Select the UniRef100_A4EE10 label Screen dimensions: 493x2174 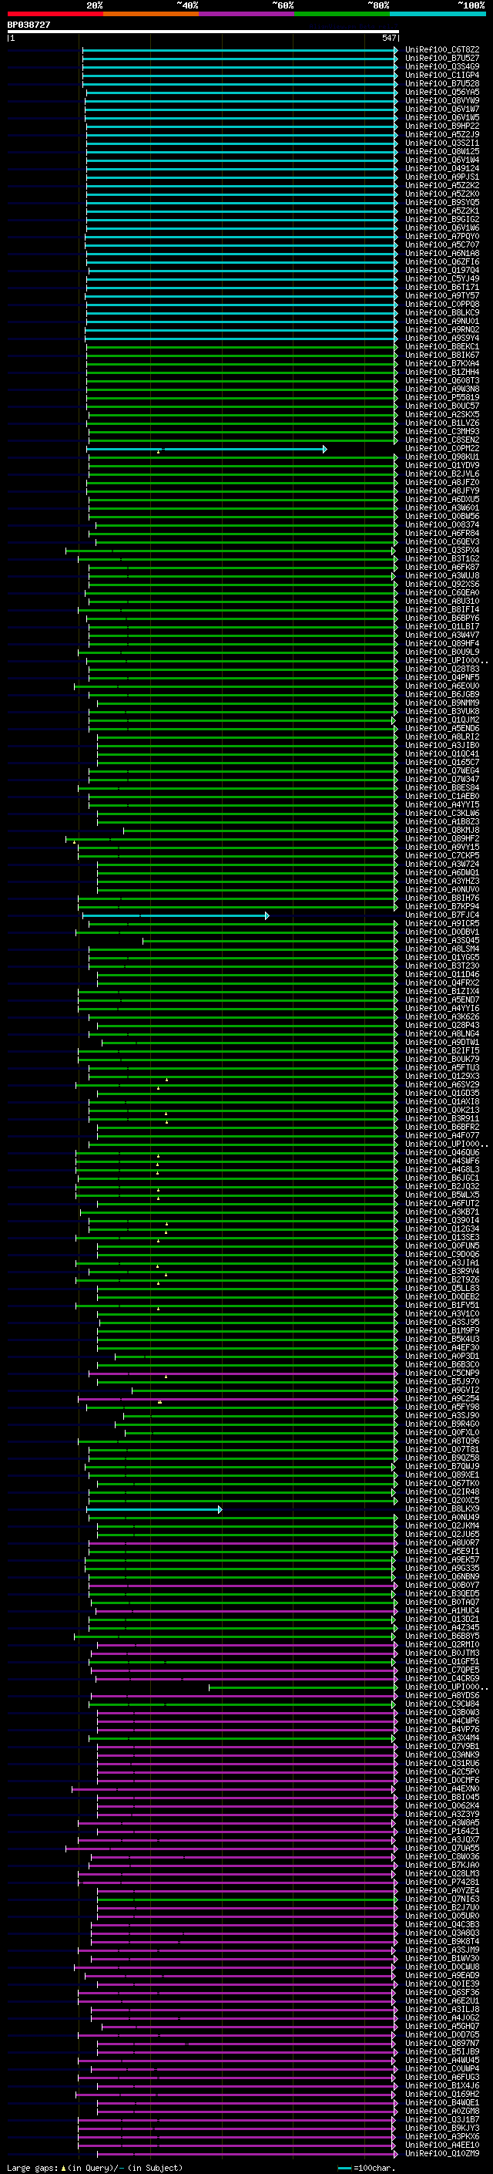(441, 2145)
